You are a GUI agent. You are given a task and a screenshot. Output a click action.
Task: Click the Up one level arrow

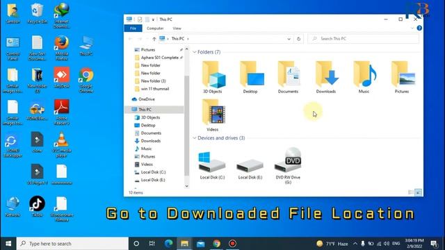154,39
